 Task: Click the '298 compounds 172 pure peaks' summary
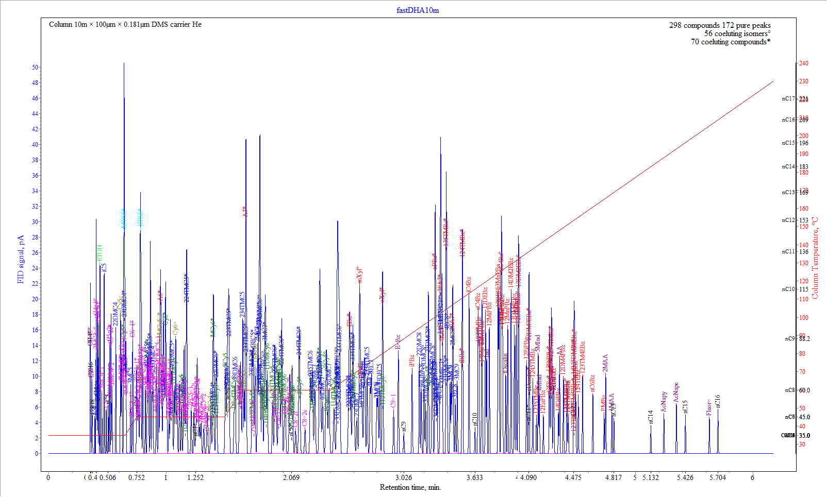(720, 25)
